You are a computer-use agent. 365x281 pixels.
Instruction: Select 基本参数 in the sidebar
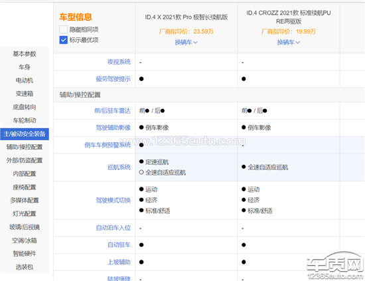point(25,54)
